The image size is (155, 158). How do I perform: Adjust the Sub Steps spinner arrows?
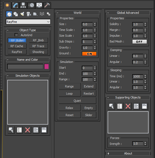95,42
